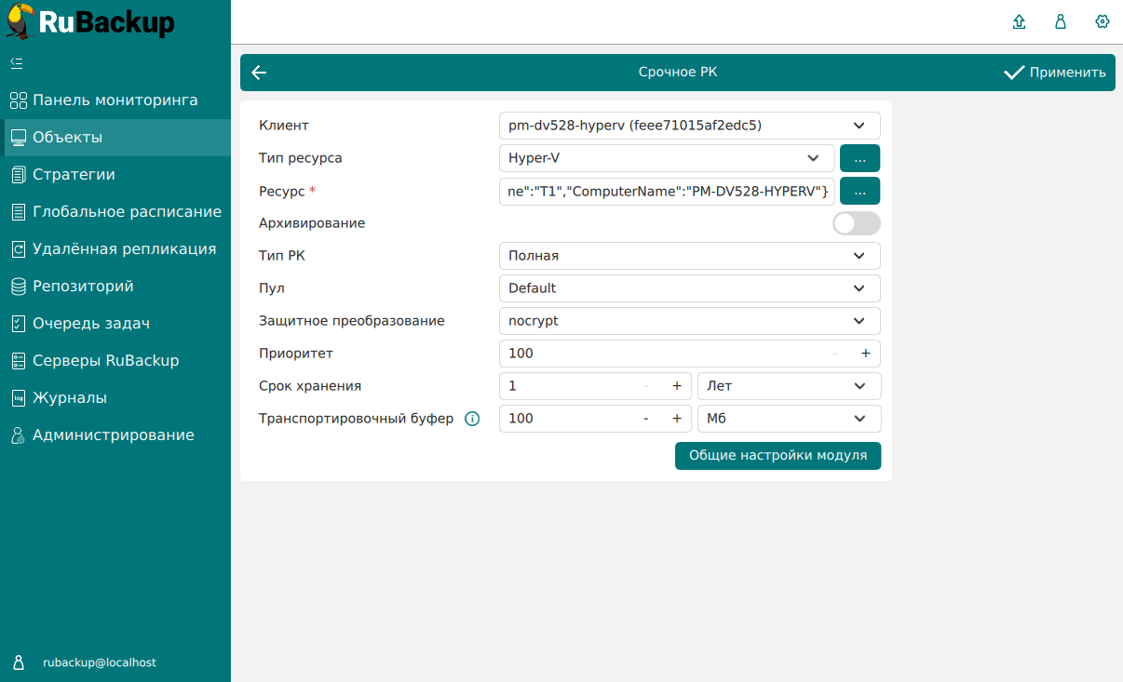Decrease Транспортировочный буфер with minus
This screenshot has width=1123, height=682.
point(646,419)
